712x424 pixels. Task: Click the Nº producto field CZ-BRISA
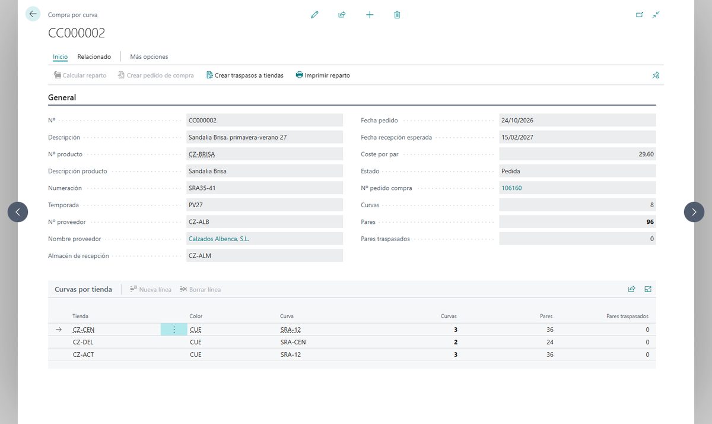point(265,154)
